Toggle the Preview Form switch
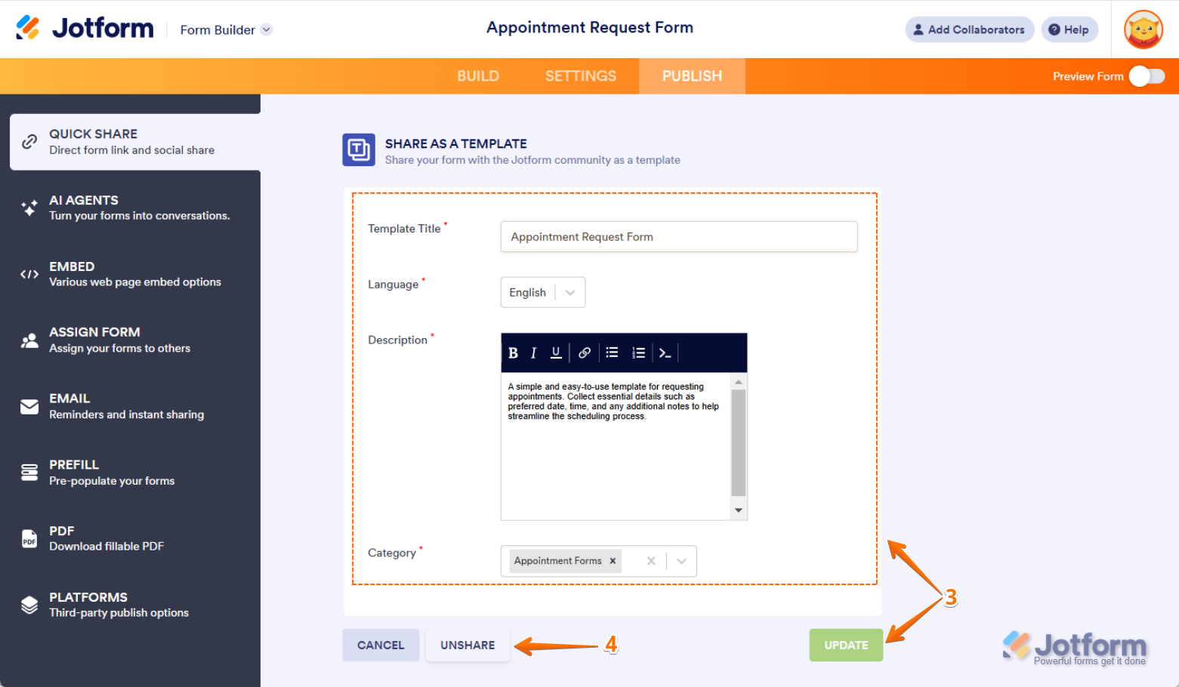This screenshot has height=687, width=1179. pos(1147,76)
